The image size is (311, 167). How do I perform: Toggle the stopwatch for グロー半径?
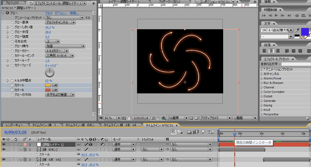tap(12, 32)
